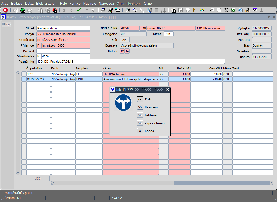The width and height of the screenshot is (277, 202).
Task: Click the Datum field 11.04.2018
Action: [261, 57]
